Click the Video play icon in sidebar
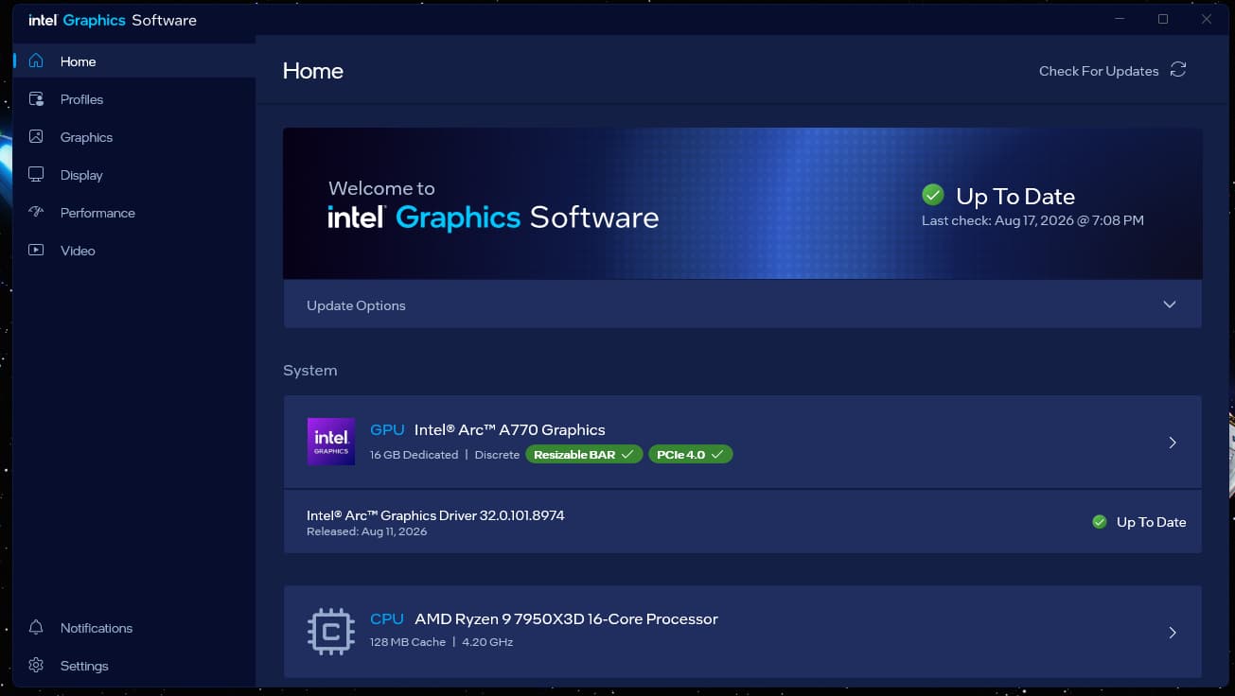The height and width of the screenshot is (696, 1235). [36, 250]
